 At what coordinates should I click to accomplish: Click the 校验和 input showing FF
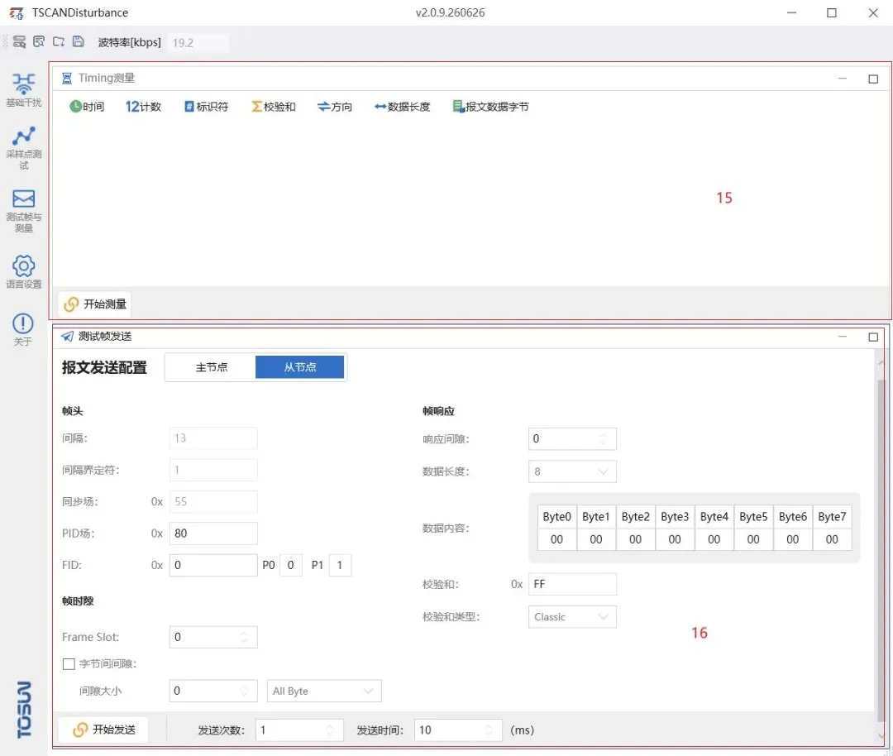click(x=572, y=585)
